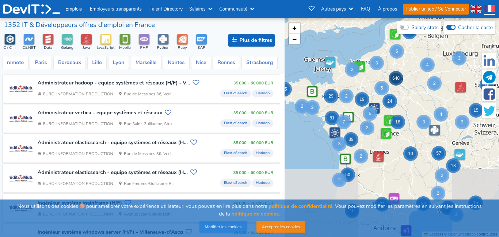The height and width of the screenshot is (237, 499).
Task: Filter by remote location chip
Action: (x=15, y=62)
